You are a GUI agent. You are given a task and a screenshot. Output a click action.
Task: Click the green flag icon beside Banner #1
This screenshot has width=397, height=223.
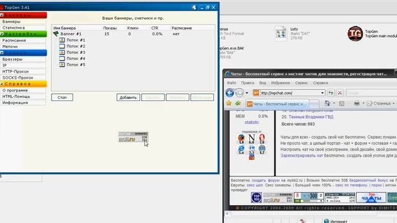pyautogui.click(x=56, y=33)
